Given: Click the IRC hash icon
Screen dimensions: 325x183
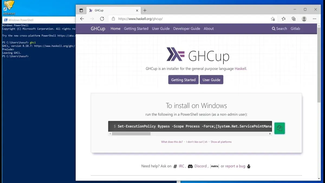Looking at the screenshot, I should [x=175, y=166].
